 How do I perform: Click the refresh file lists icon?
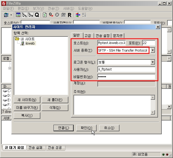tap(45, 15)
